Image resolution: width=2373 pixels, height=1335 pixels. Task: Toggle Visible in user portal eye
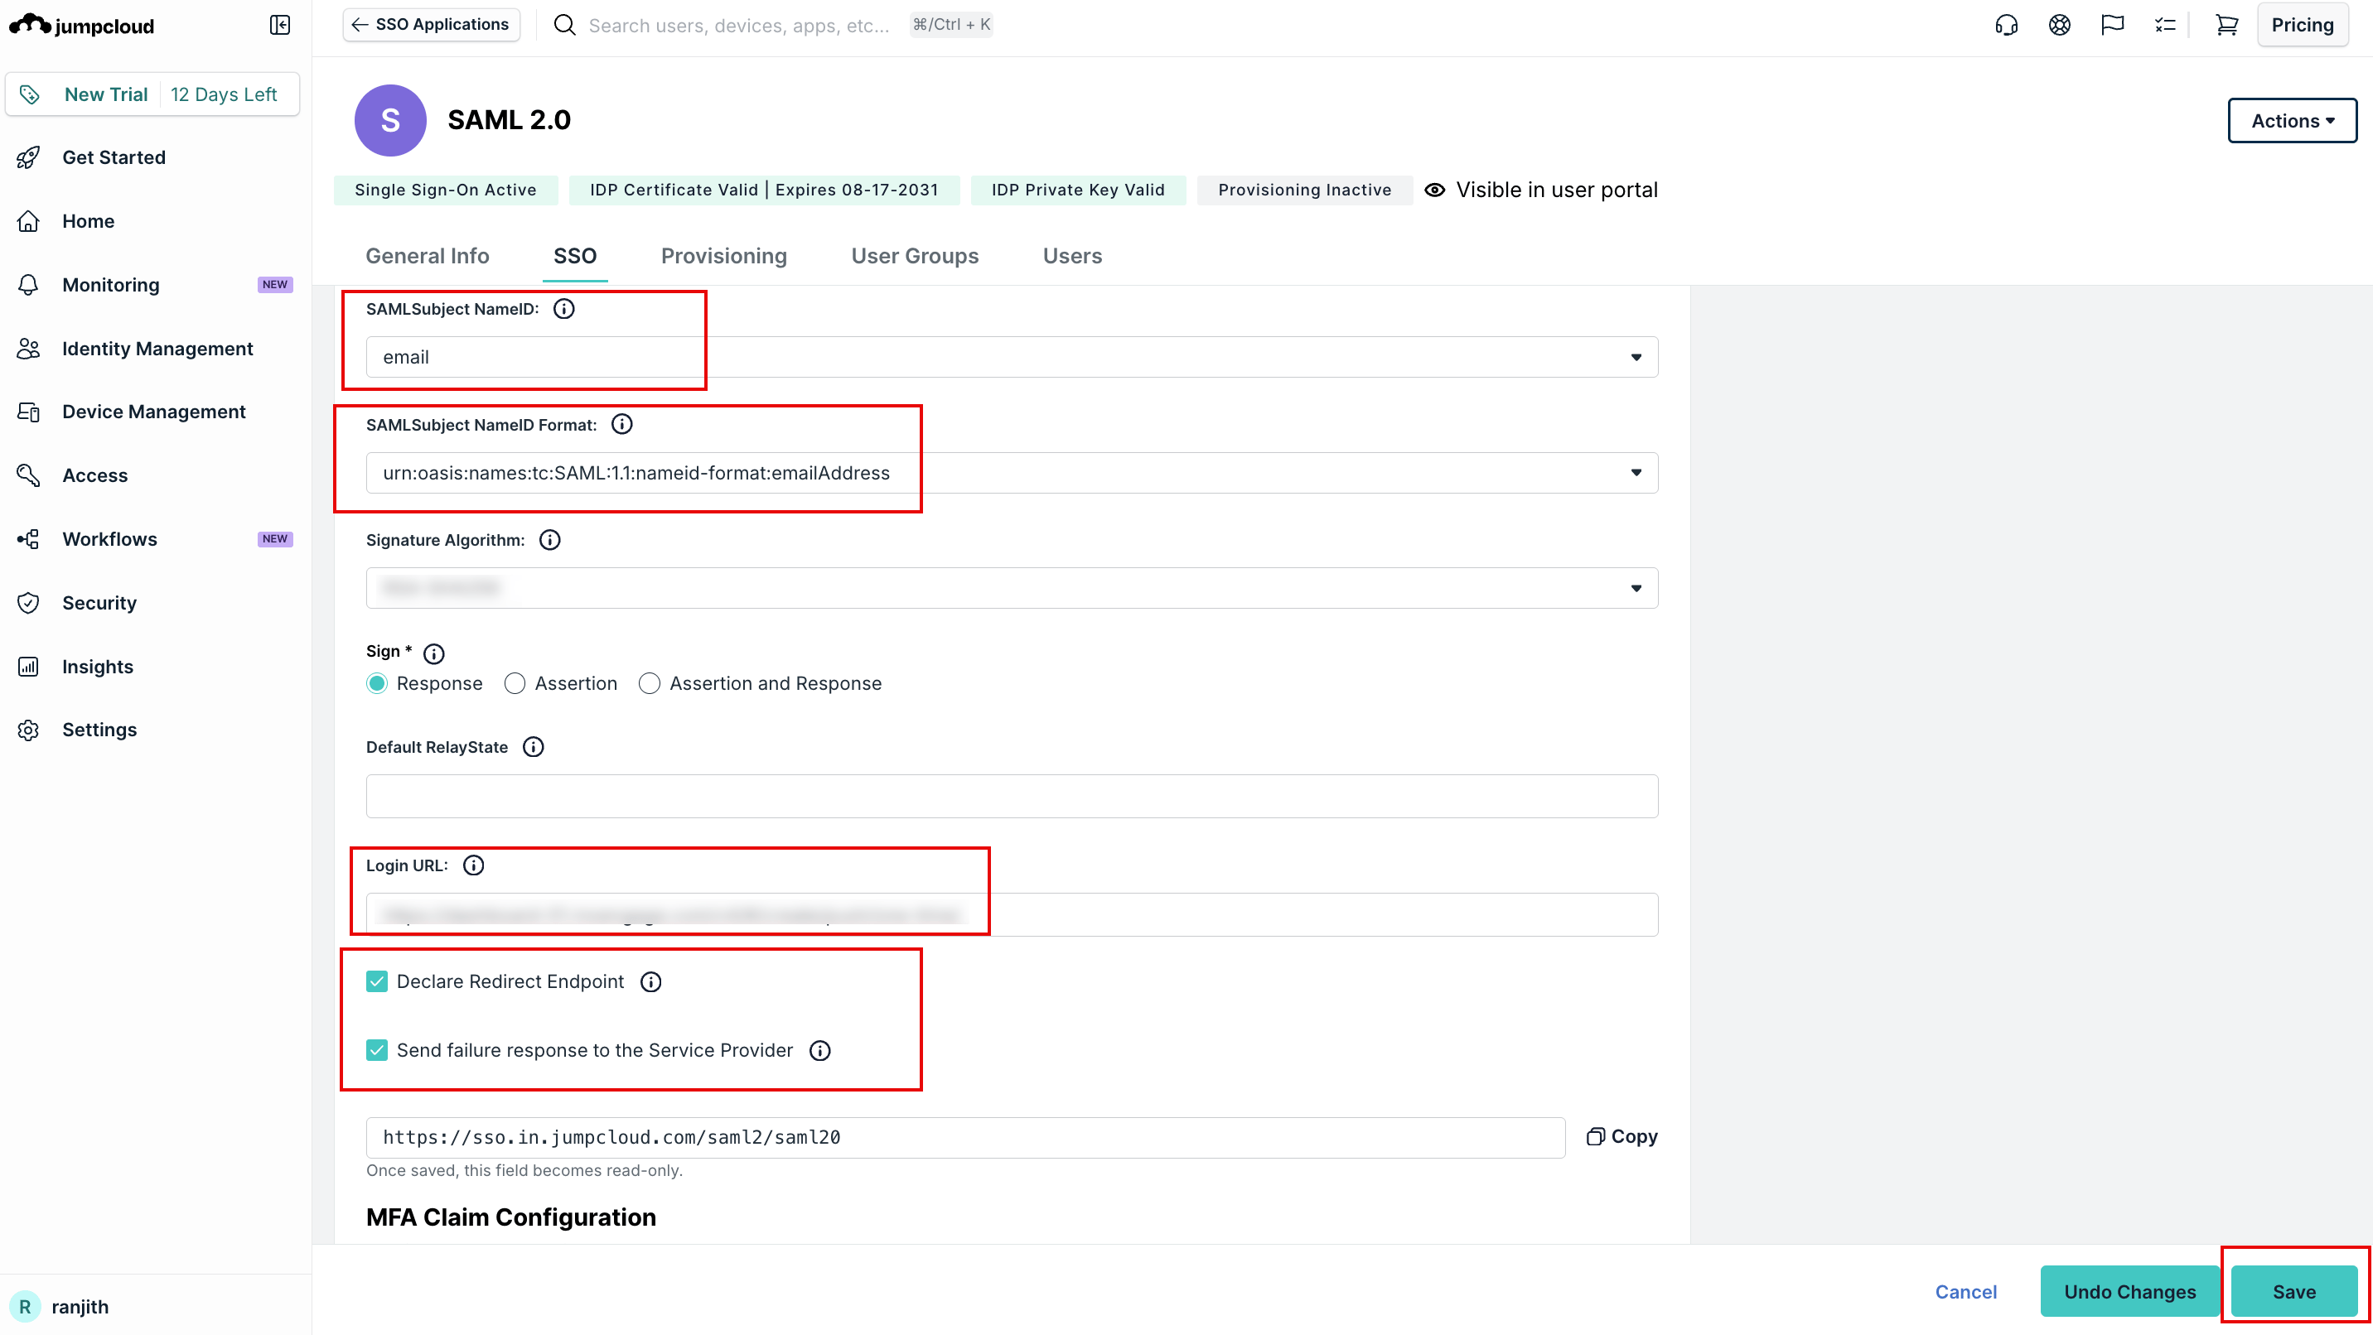tap(1435, 190)
